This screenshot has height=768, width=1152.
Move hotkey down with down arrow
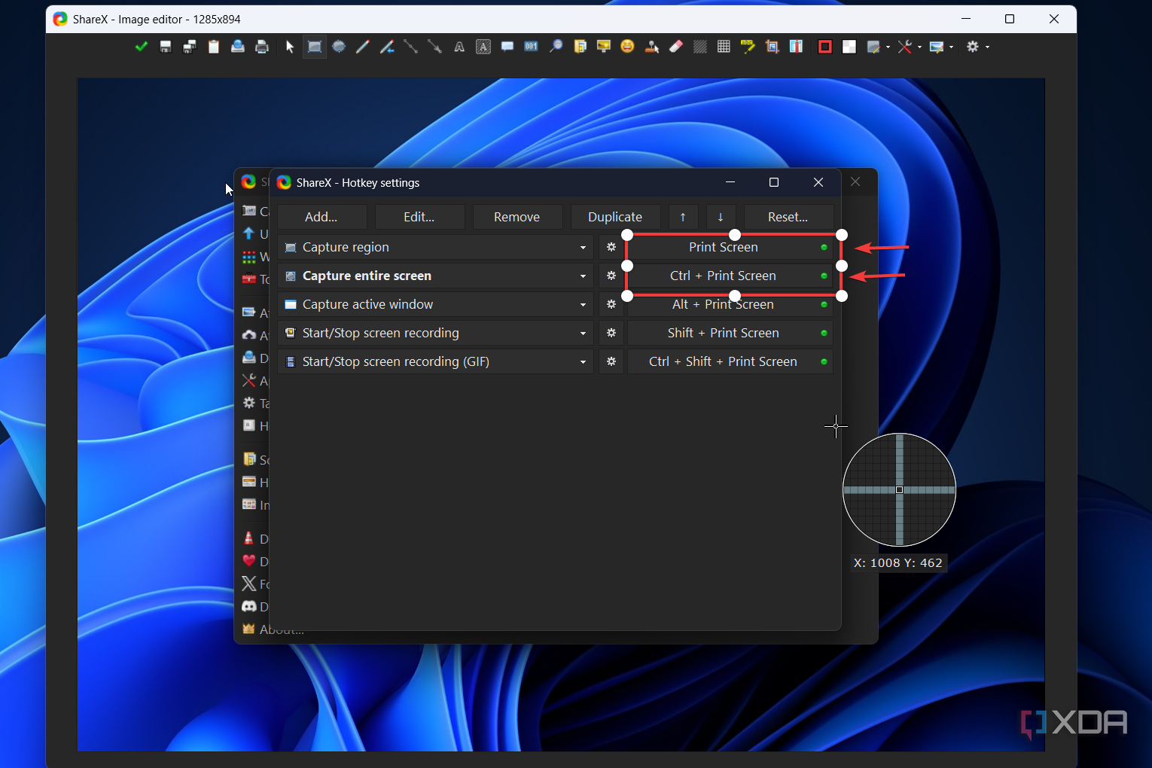click(721, 217)
